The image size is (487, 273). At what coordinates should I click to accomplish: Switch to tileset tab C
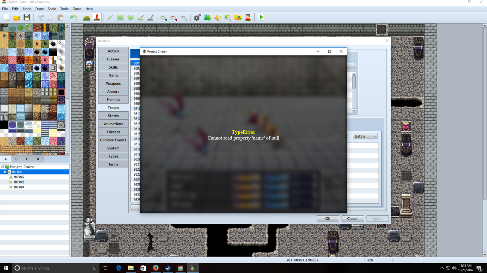click(27, 159)
